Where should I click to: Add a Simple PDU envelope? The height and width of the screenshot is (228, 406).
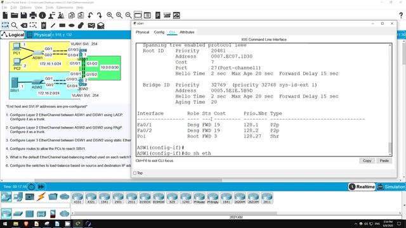(91, 25)
